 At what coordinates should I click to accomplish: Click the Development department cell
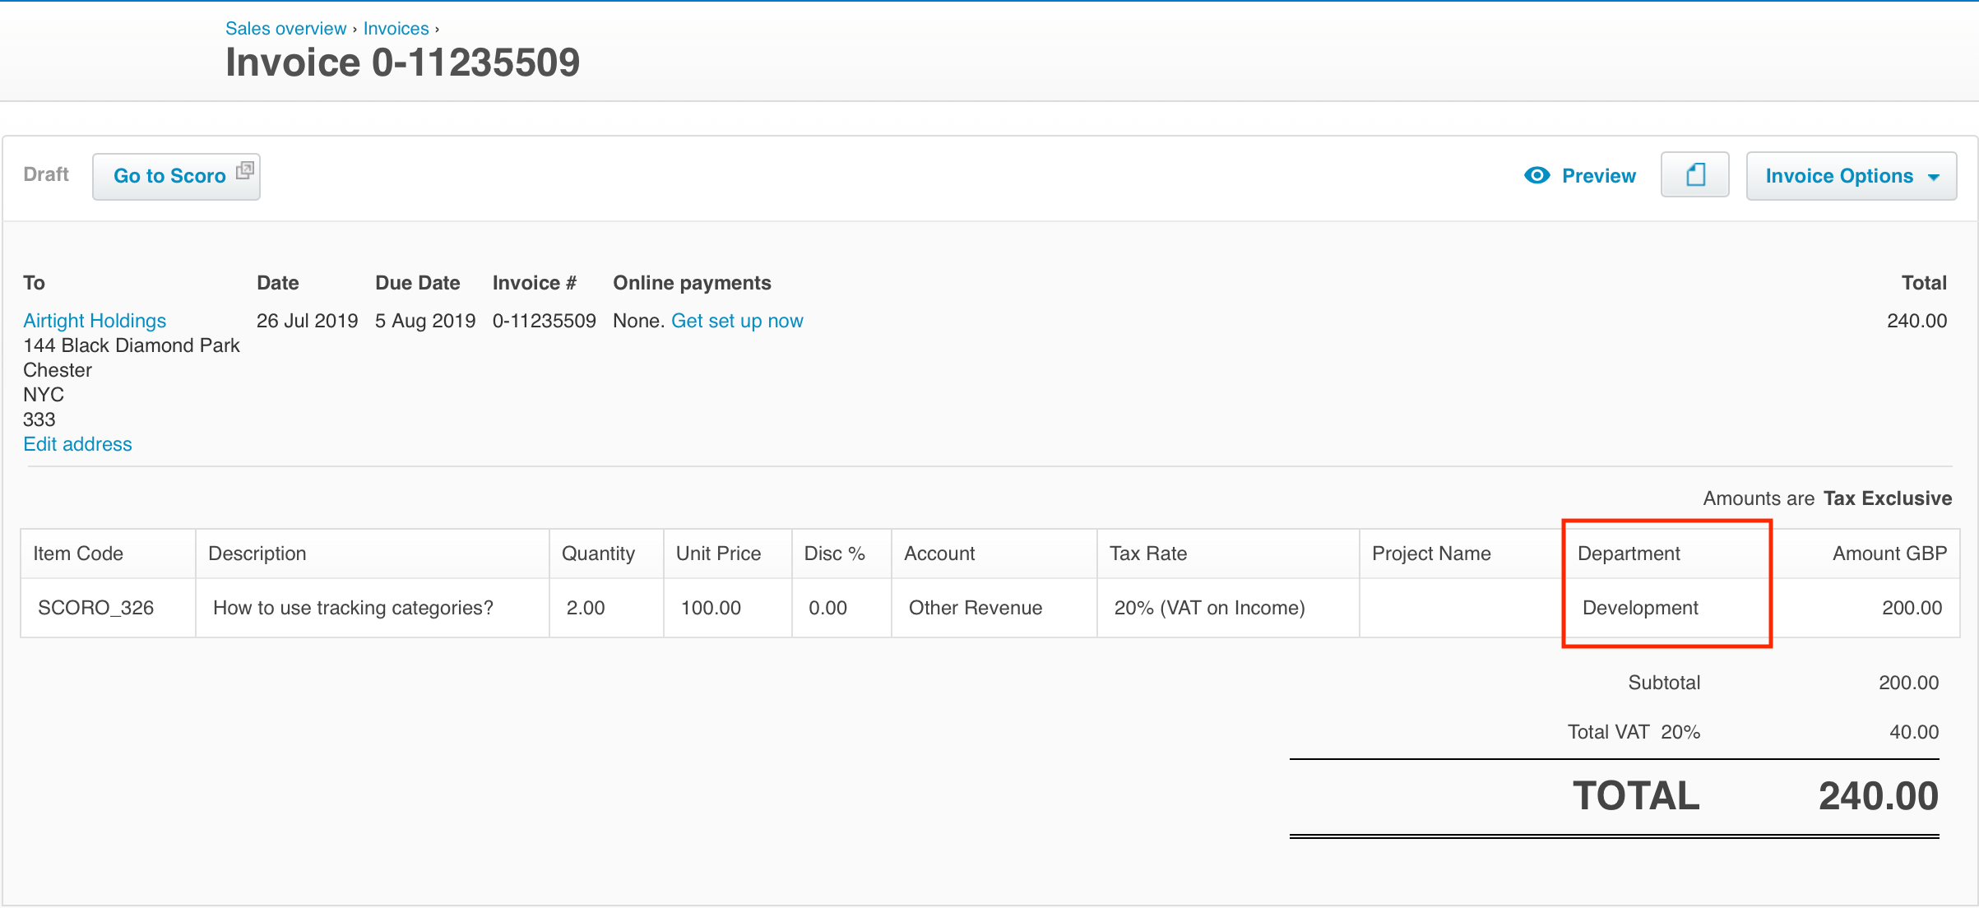1667,608
